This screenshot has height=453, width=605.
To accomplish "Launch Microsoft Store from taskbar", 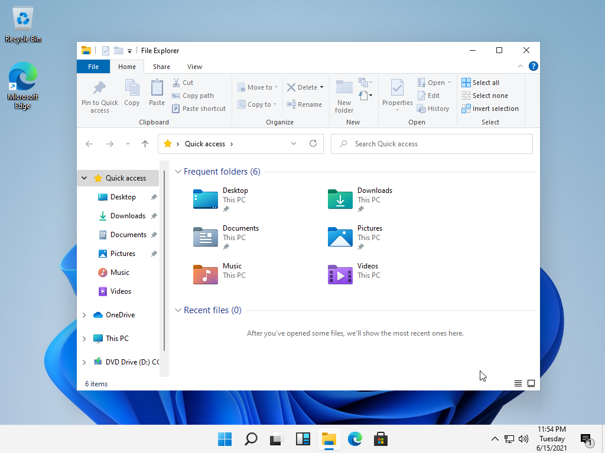I will (381, 439).
